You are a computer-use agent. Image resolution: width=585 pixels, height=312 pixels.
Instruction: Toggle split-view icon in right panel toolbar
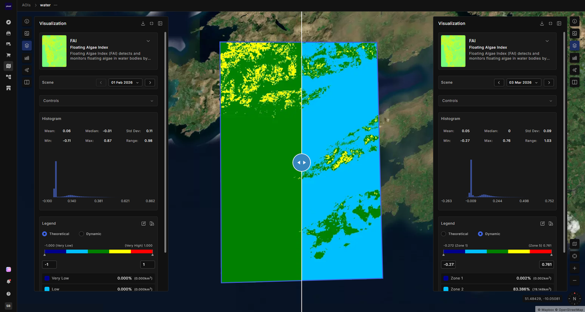click(x=575, y=82)
